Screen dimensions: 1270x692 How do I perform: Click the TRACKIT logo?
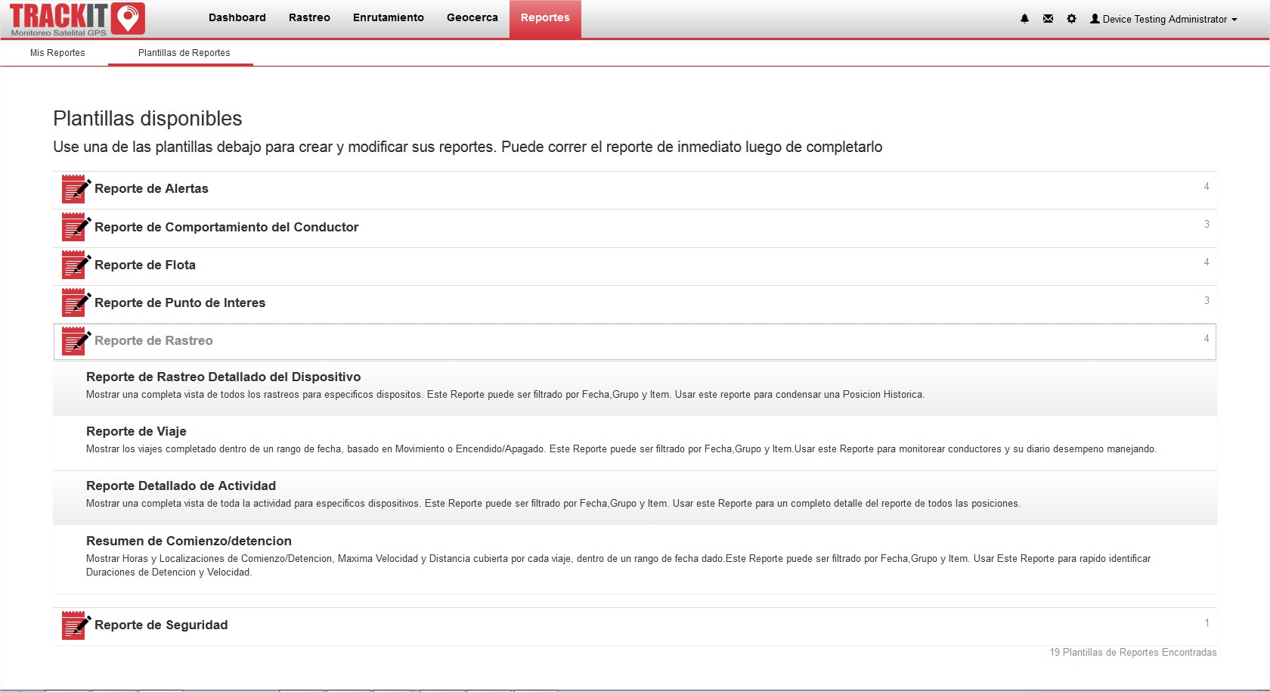[x=76, y=20]
